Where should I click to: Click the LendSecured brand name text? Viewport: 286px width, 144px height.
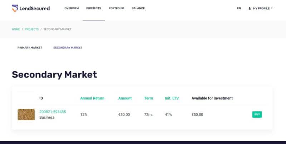click(x=34, y=8)
